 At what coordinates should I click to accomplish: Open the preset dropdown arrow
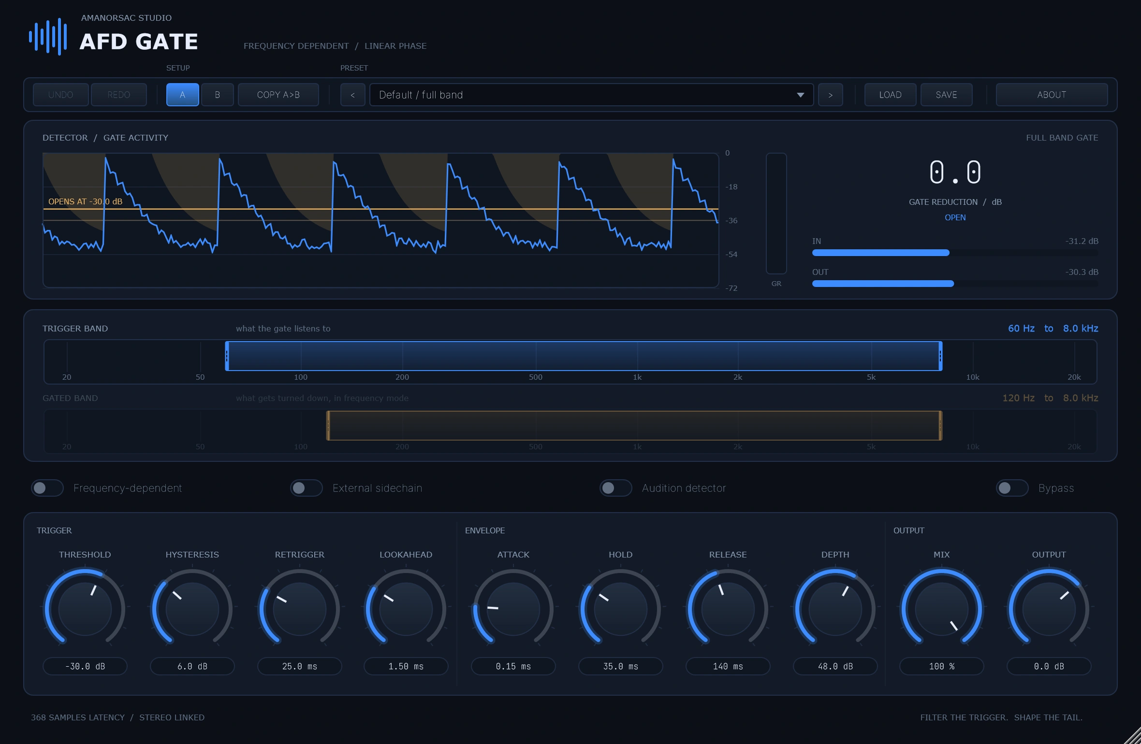click(801, 95)
